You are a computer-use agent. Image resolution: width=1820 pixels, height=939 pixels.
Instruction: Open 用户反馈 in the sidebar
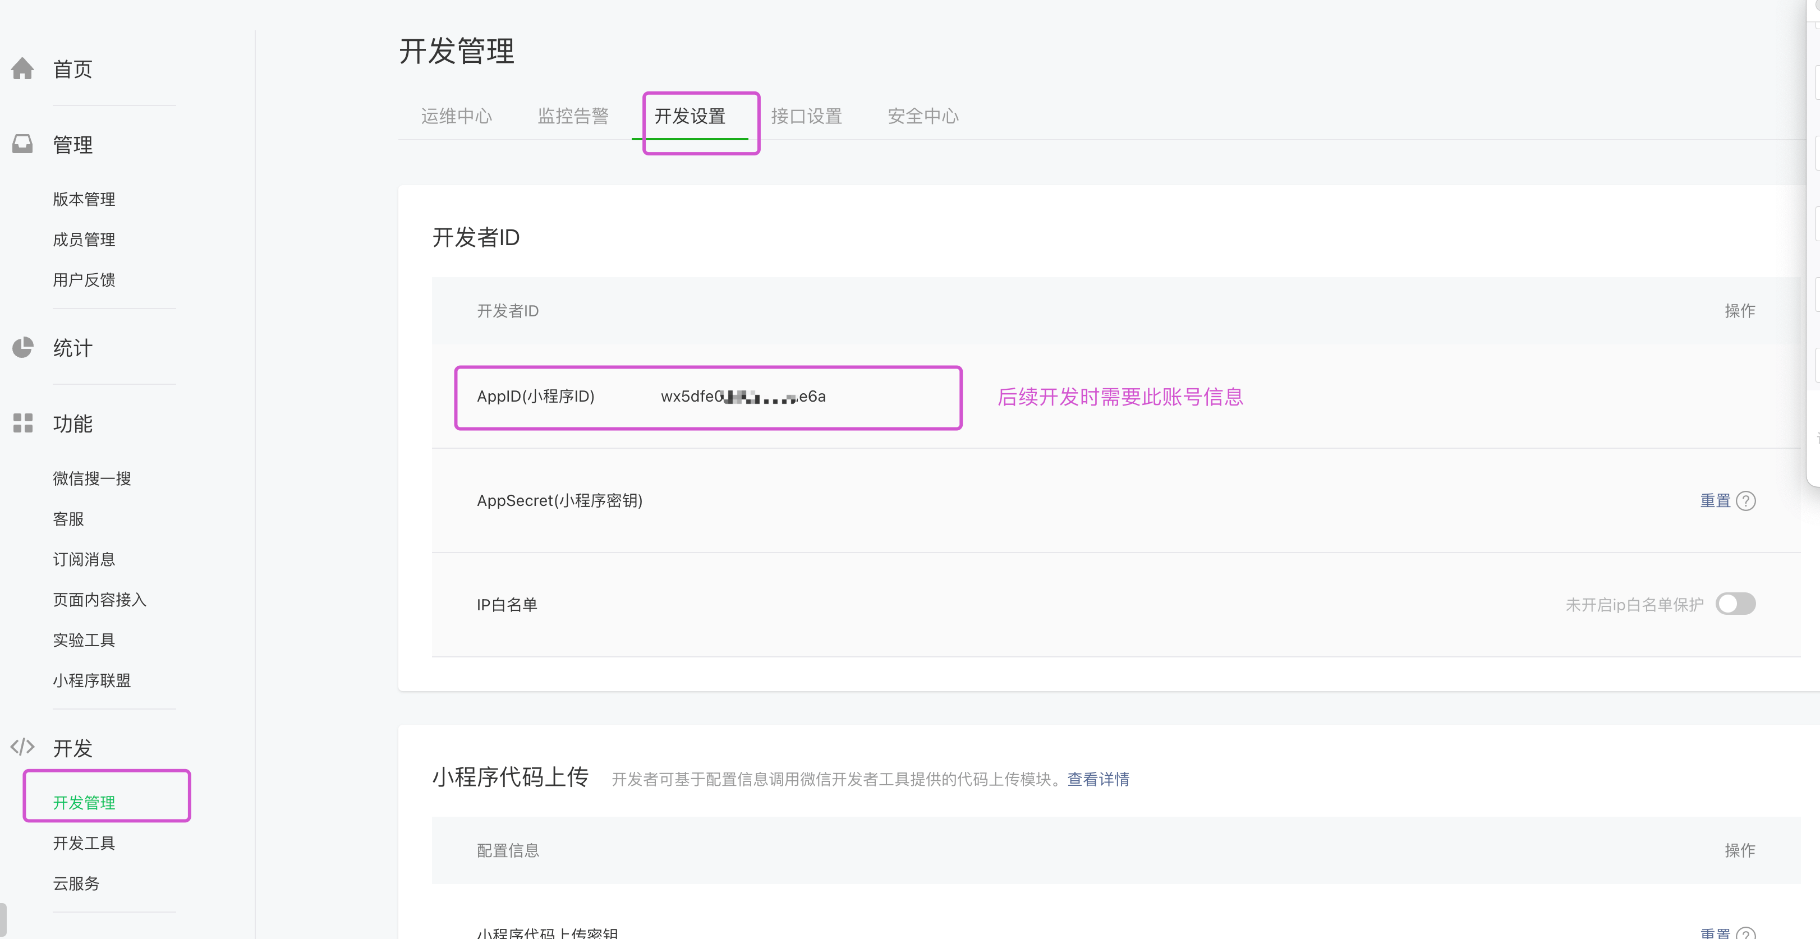pos(84,280)
